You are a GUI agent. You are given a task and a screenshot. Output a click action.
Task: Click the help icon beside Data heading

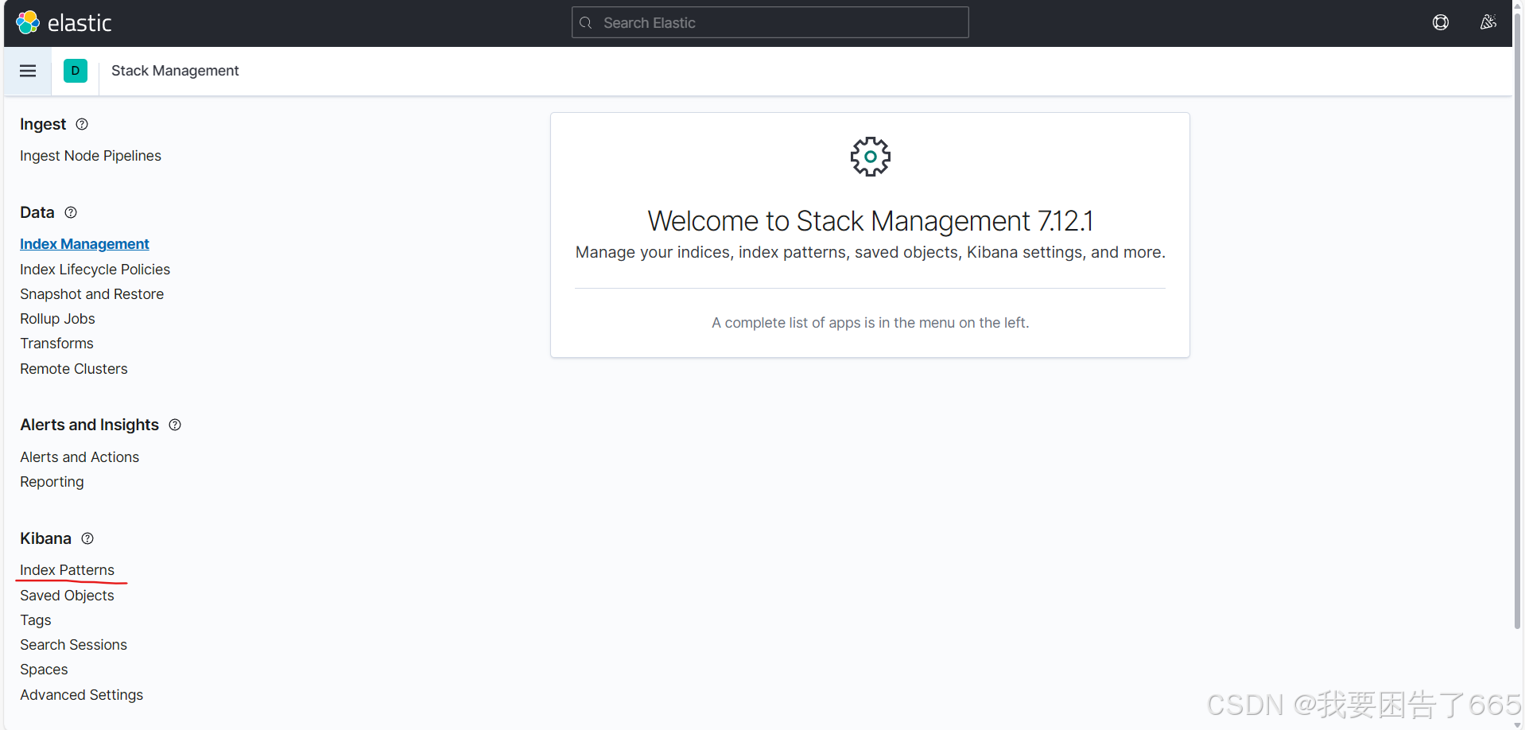pos(70,212)
